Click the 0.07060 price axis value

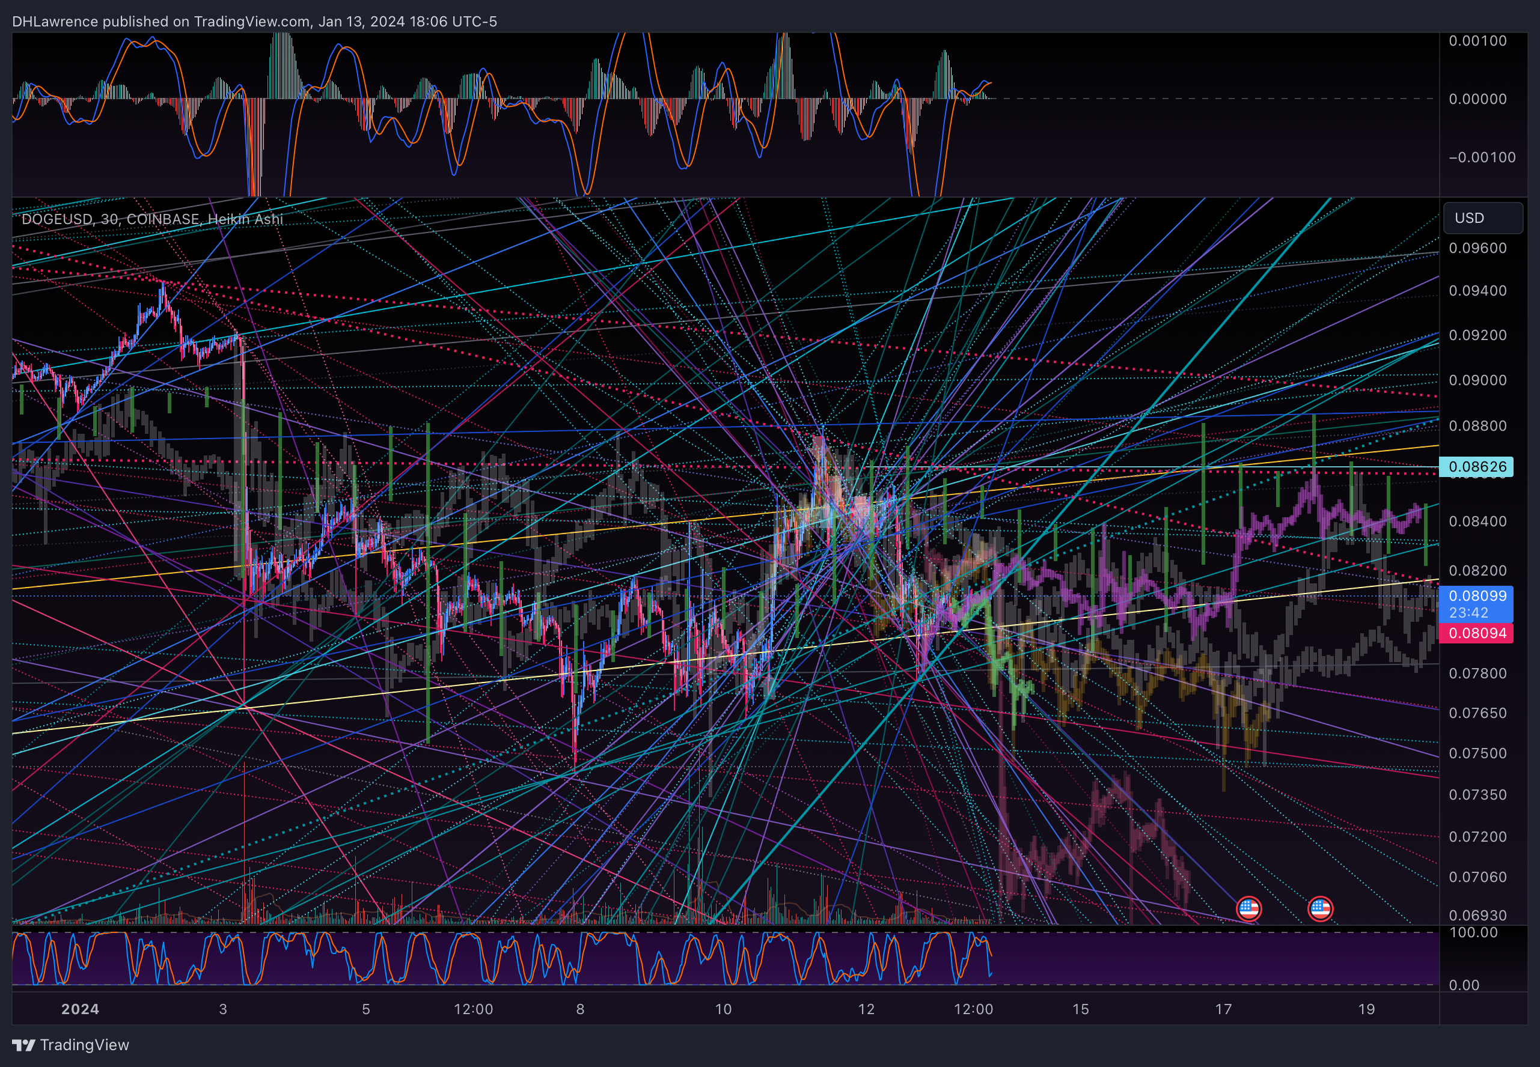(1478, 877)
